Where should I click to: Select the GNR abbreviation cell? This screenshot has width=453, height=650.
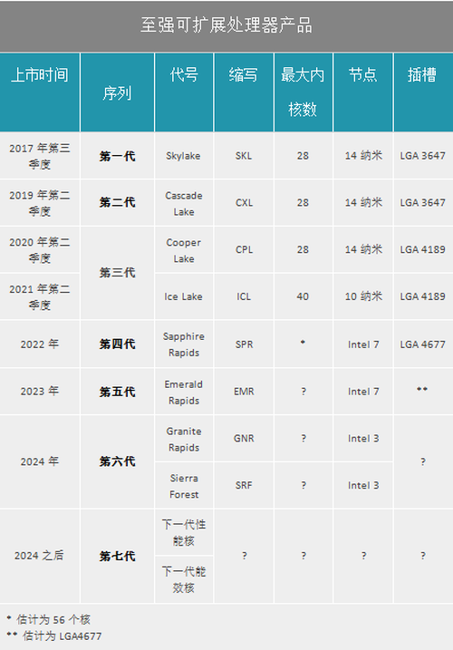coord(244,439)
